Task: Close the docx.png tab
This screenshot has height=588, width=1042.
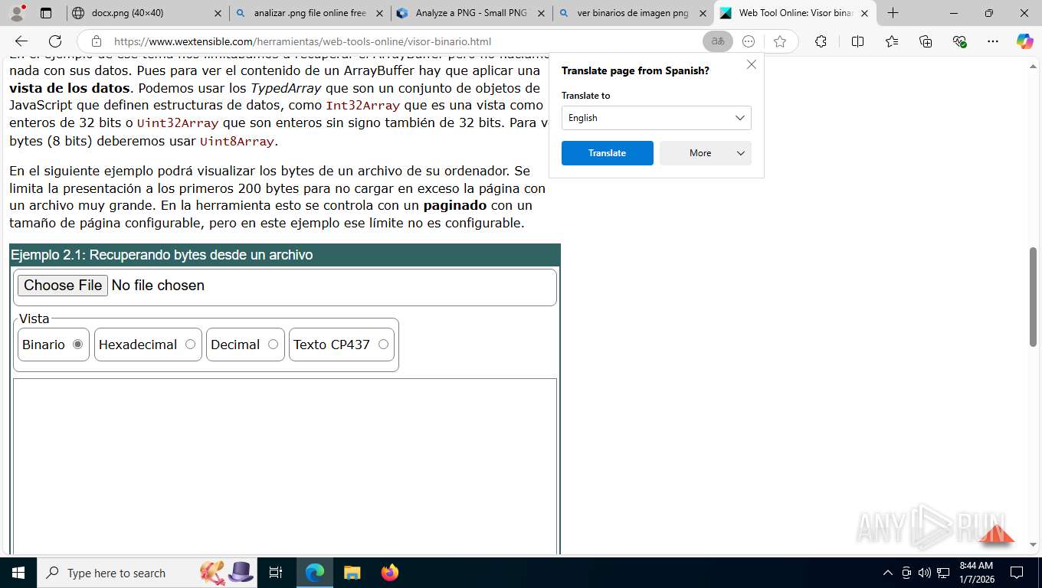Action: point(218,13)
